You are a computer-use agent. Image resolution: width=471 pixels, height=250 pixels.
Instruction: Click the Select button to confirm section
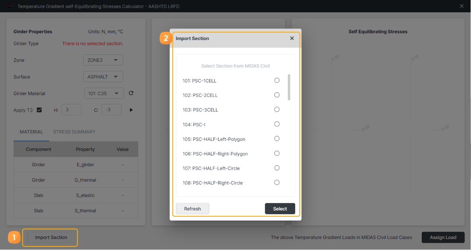tap(280, 209)
